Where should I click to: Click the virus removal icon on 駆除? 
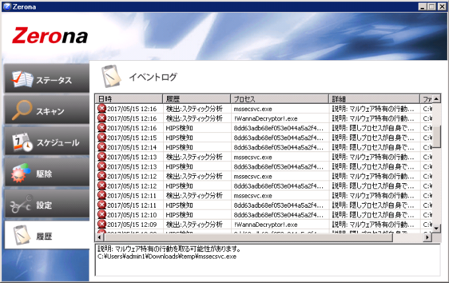click(x=20, y=173)
